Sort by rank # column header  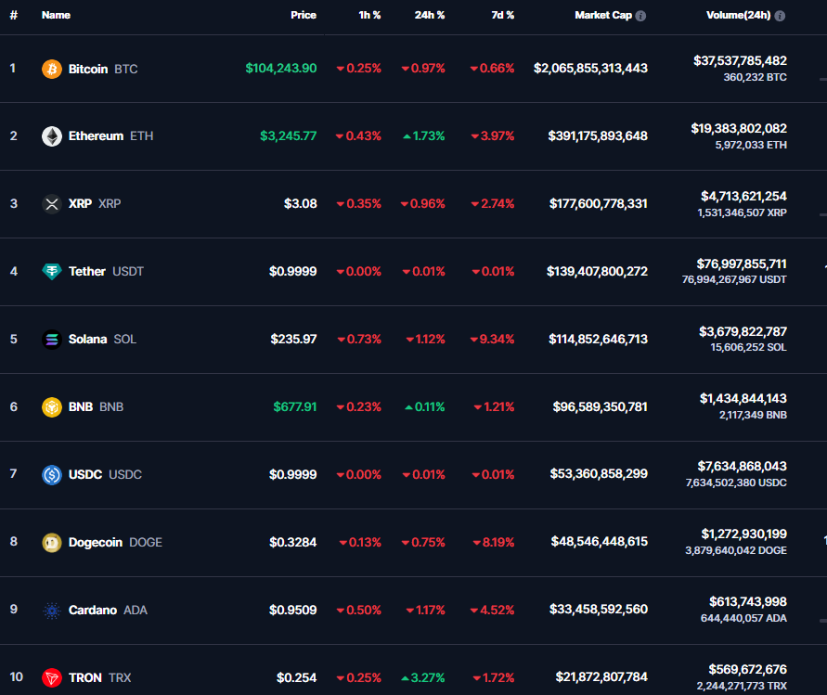coord(13,16)
